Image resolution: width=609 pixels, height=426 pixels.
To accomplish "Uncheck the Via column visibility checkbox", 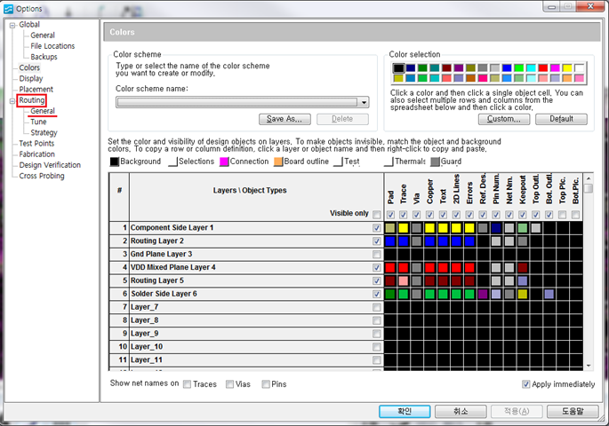I will click(x=417, y=215).
